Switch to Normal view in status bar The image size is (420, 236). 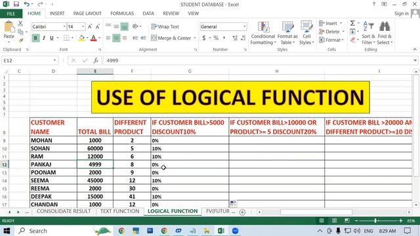pos(322,220)
